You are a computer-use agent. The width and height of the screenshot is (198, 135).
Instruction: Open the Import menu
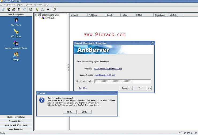[x=20, y=5]
